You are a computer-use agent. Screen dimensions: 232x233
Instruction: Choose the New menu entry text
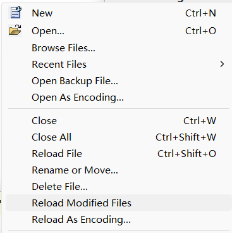[x=42, y=13]
